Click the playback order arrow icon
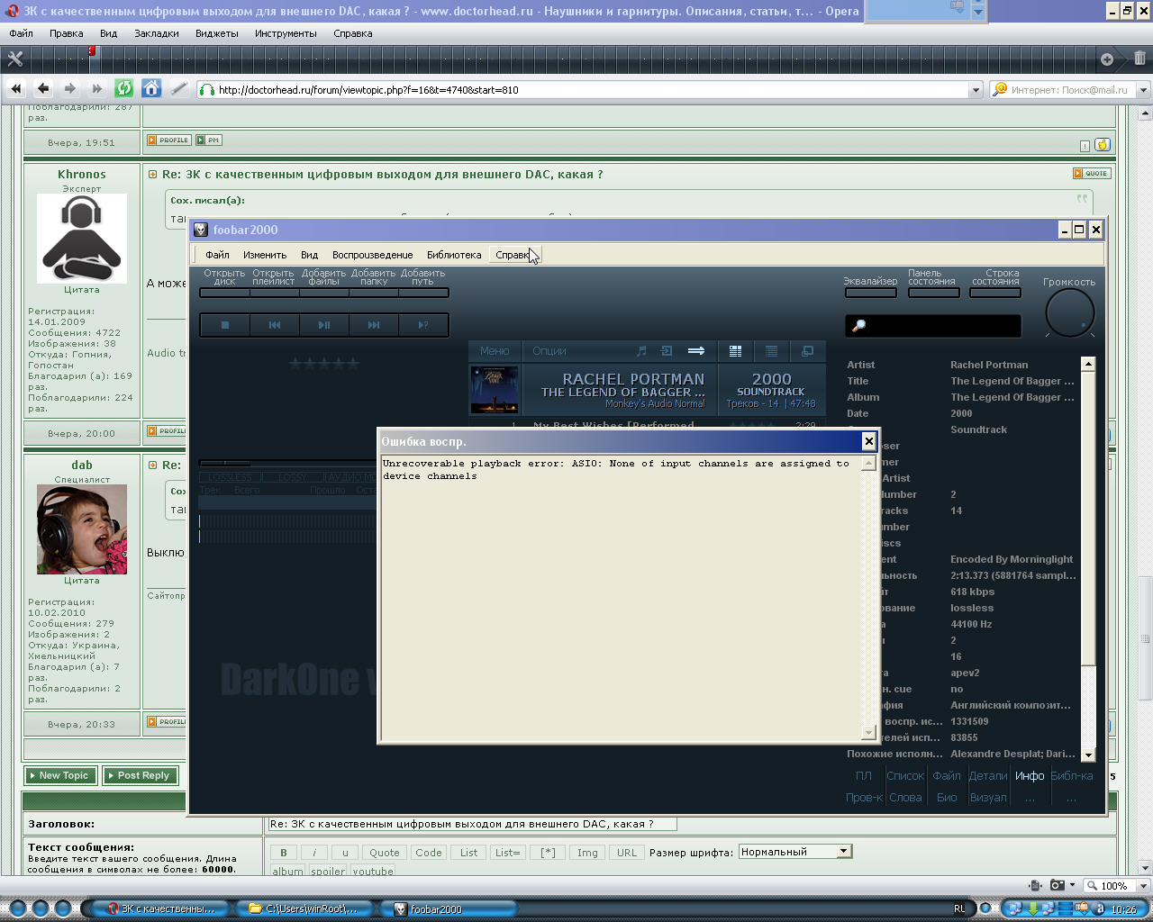Image resolution: width=1153 pixels, height=922 pixels. click(696, 351)
